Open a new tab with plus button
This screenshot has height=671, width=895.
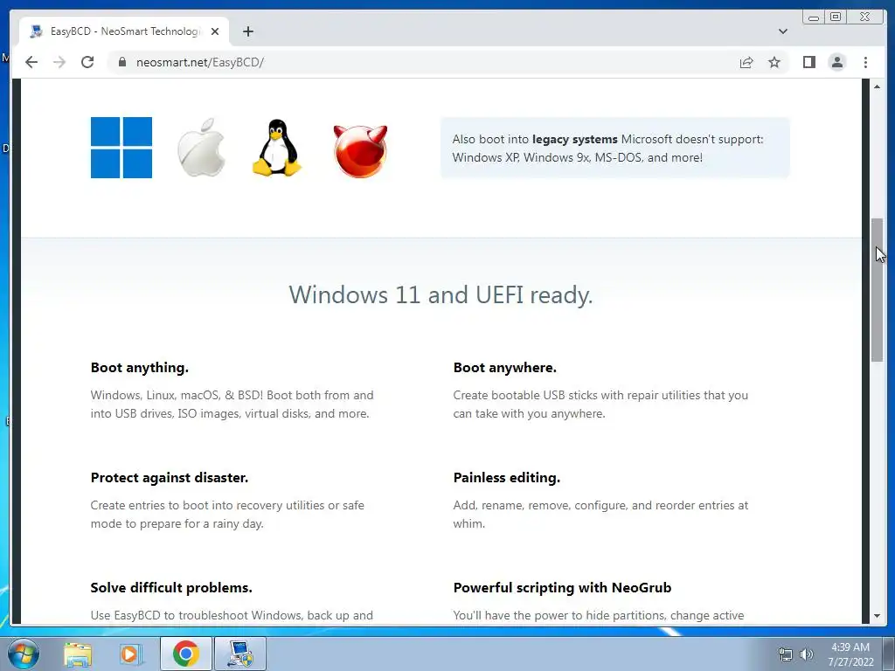(247, 31)
